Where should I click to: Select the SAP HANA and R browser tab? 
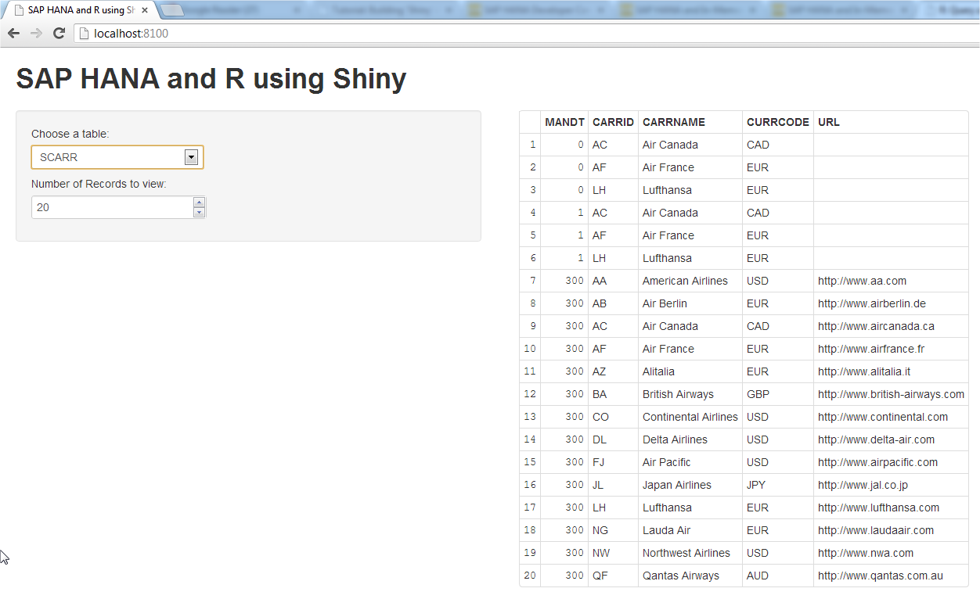[x=81, y=10]
